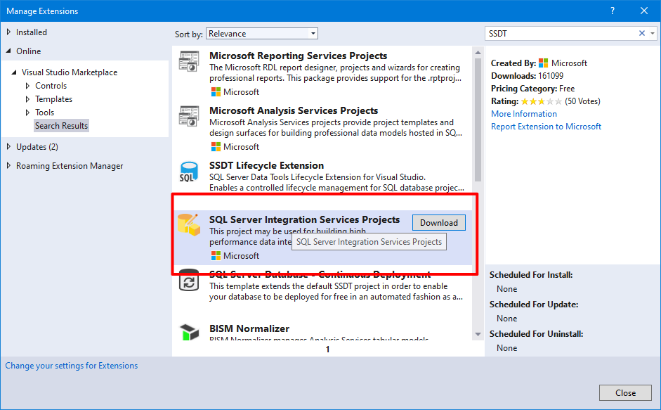Screen dimensions: 661x410
Task: Click the Microsoft Analysis Services Projects icon
Action: (189, 116)
